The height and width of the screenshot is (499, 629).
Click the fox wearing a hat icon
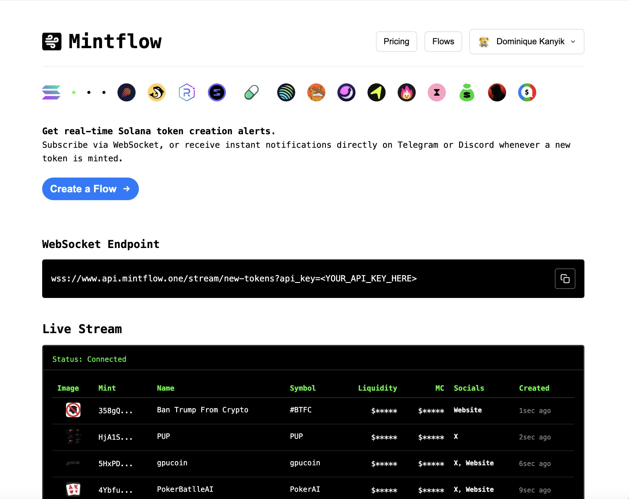316,92
